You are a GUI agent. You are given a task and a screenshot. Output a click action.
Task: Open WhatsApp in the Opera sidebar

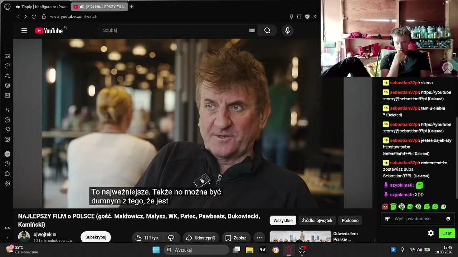tap(7, 130)
